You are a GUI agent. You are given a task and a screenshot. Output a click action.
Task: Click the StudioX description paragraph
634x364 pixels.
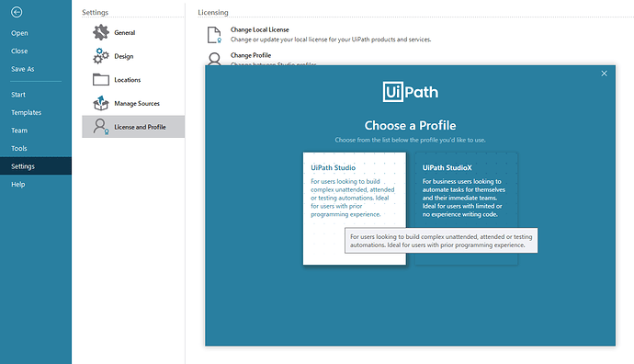click(x=464, y=198)
